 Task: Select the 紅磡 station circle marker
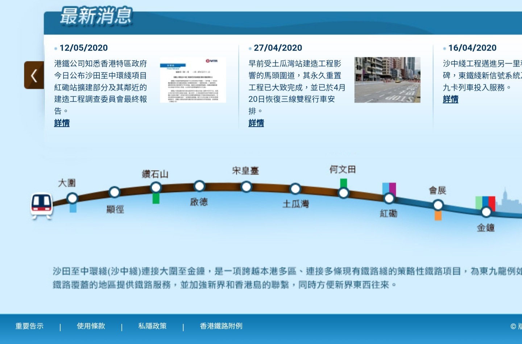pos(389,198)
